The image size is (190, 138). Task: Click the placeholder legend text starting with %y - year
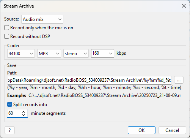coord(94,87)
